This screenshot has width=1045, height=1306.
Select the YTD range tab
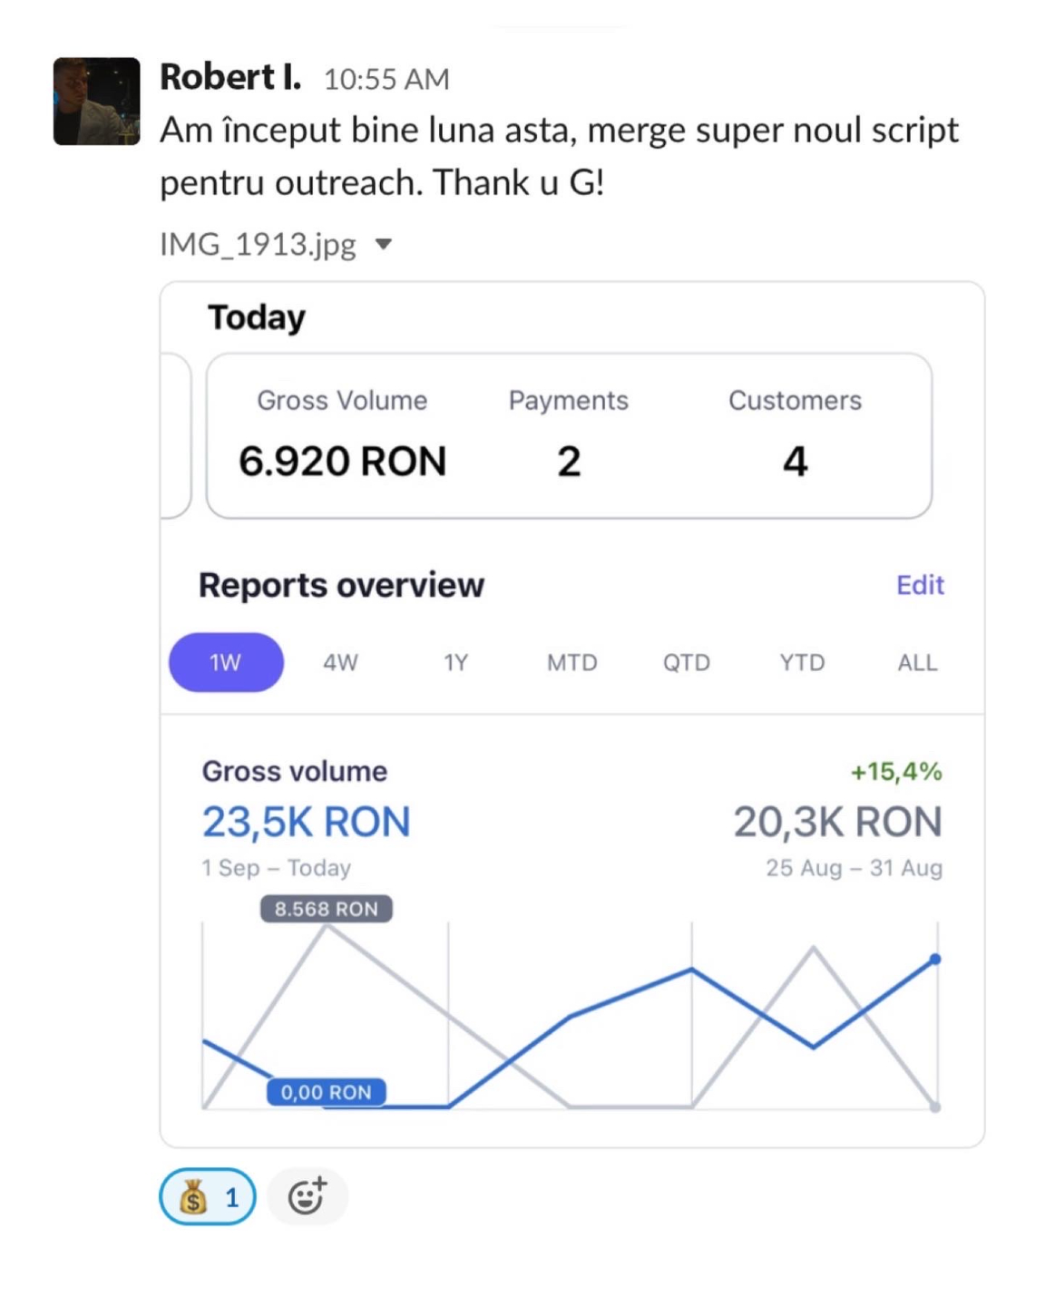coord(802,663)
